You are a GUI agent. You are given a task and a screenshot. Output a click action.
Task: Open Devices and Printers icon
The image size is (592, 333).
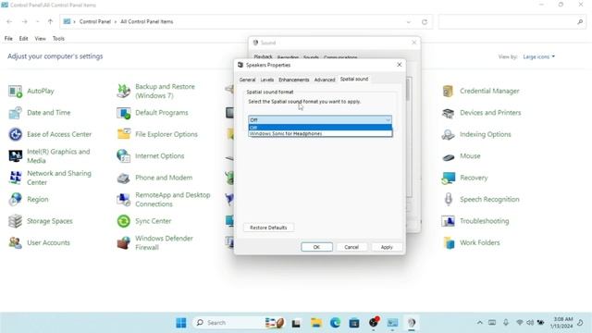pyautogui.click(x=448, y=113)
